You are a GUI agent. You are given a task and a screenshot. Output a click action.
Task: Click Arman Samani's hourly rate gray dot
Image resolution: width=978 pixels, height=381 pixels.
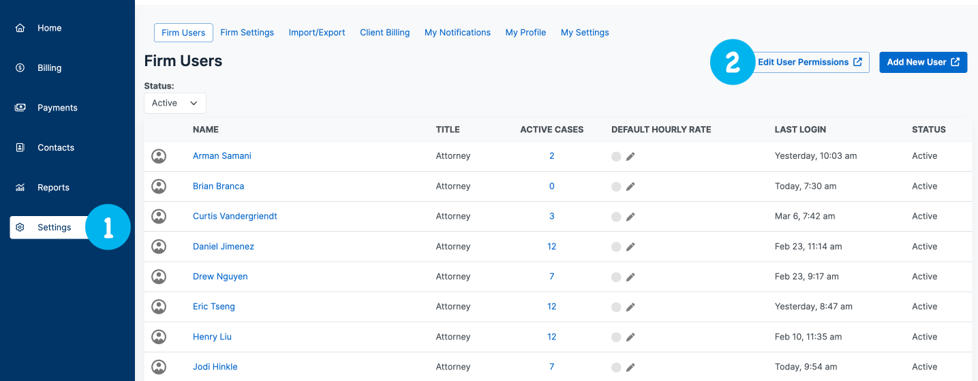point(616,156)
